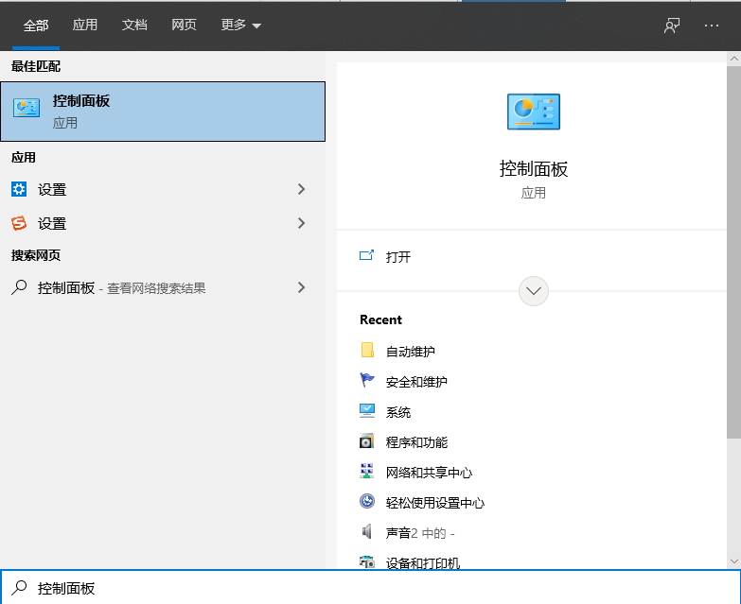Select the 网页 tab
The image size is (741, 604).
click(184, 26)
